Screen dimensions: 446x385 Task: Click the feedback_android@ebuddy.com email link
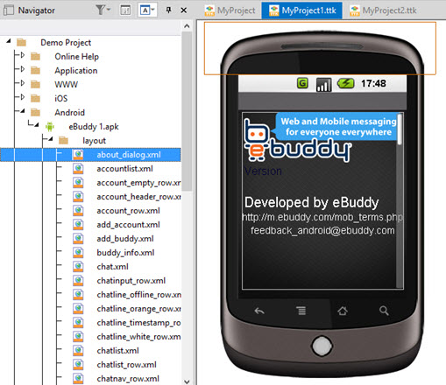pyautogui.click(x=322, y=231)
